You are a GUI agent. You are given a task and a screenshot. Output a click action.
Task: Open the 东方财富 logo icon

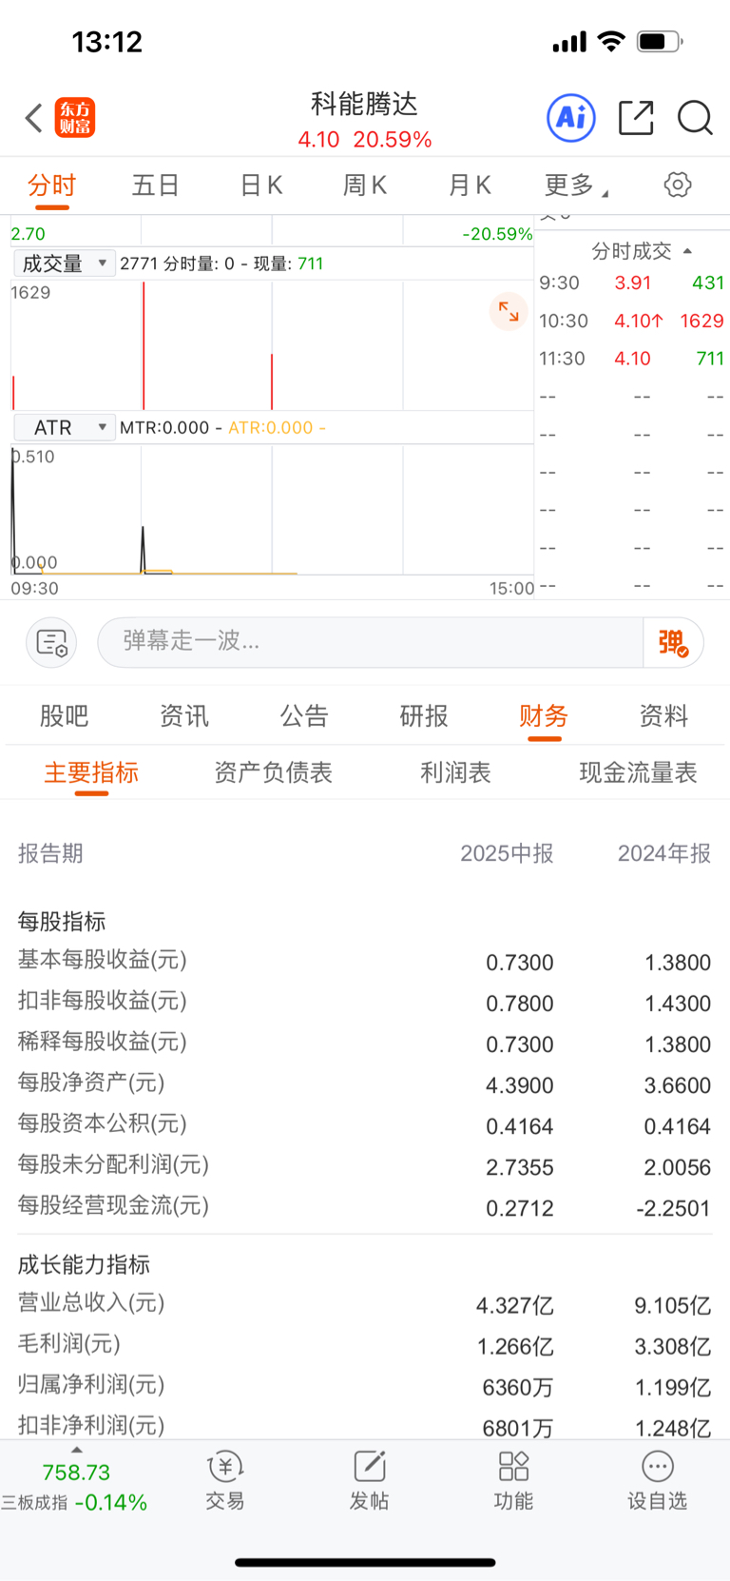75,118
